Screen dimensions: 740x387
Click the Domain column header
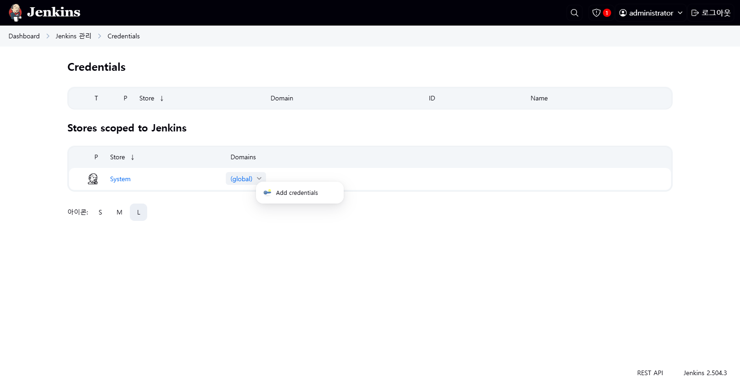[x=282, y=98]
